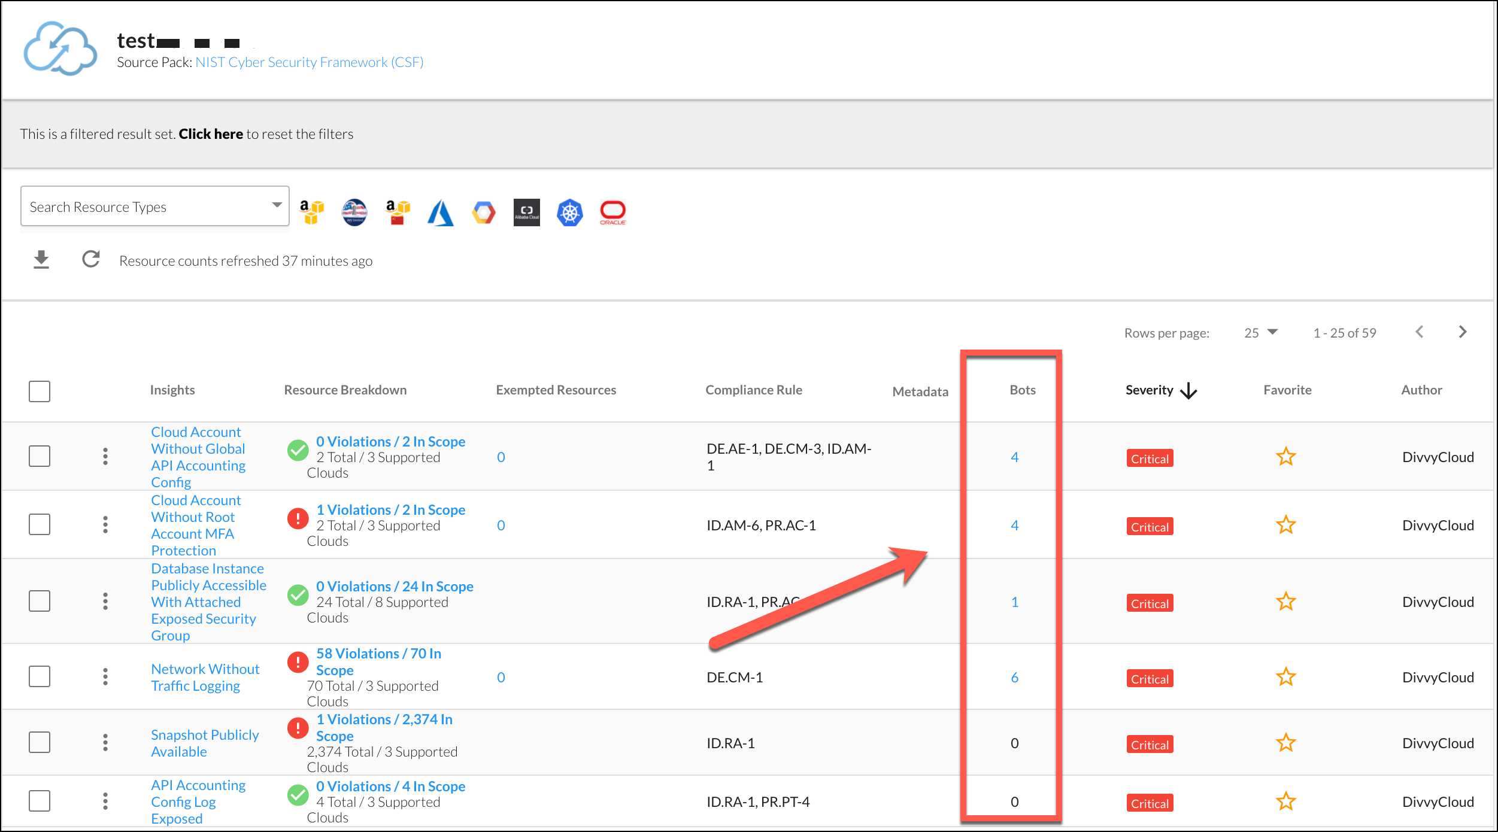Sort by the Metadata column header

920,391
